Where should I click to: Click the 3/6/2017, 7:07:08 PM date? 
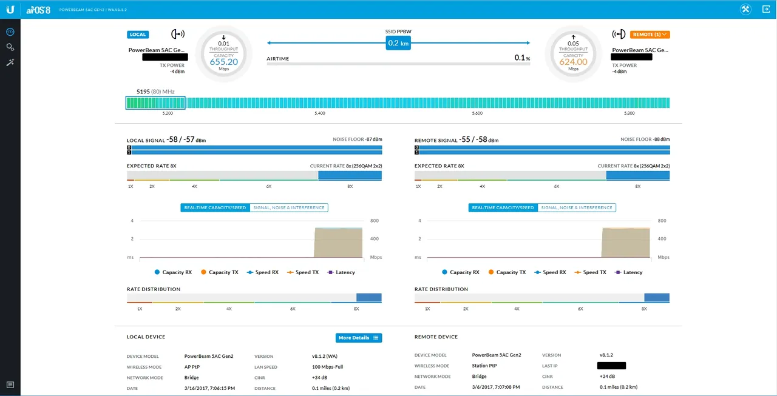tap(495, 387)
